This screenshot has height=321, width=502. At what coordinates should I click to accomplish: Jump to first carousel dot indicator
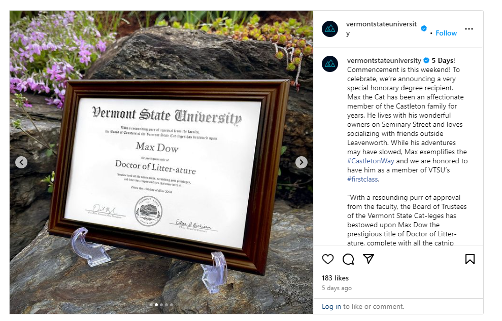[x=151, y=305]
